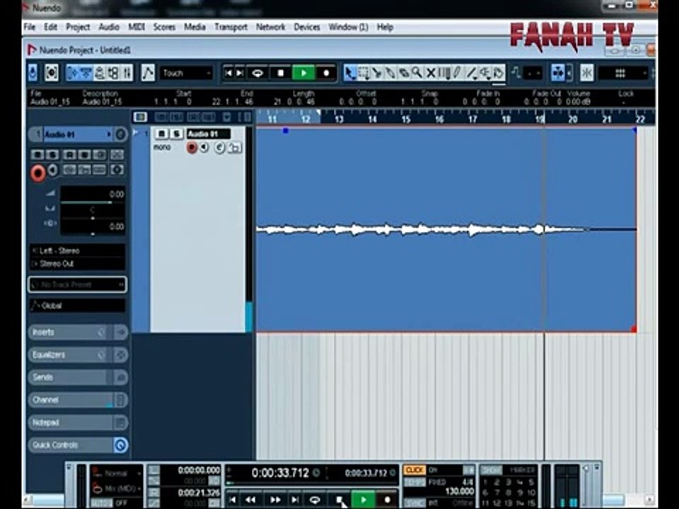Screen dimensions: 679x509
Task: Click Record on the transport panel
Action: pyautogui.click(x=387, y=500)
